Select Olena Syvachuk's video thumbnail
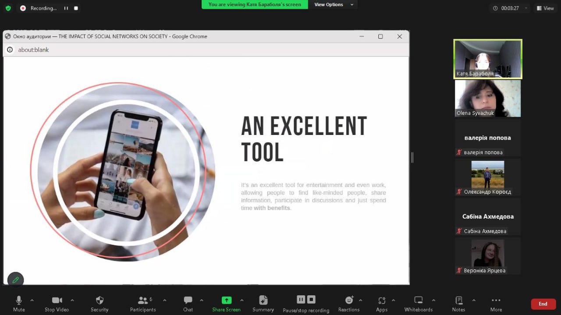The width and height of the screenshot is (561, 315). pyautogui.click(x=487, y=98)
